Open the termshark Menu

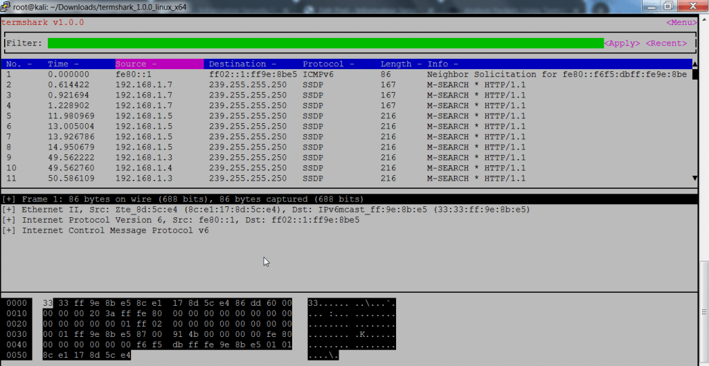pos(681,23)
